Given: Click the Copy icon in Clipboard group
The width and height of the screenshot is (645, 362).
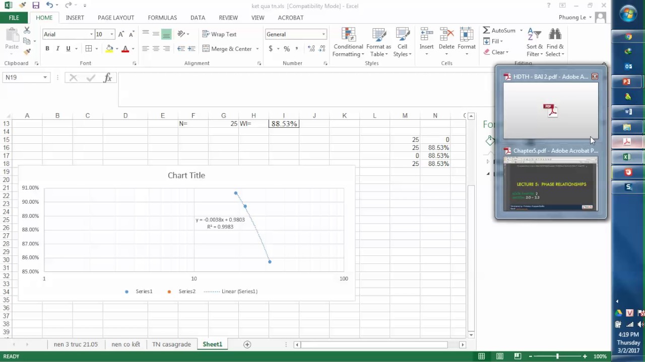Looking at the screenshot, I should pos(27,41).
